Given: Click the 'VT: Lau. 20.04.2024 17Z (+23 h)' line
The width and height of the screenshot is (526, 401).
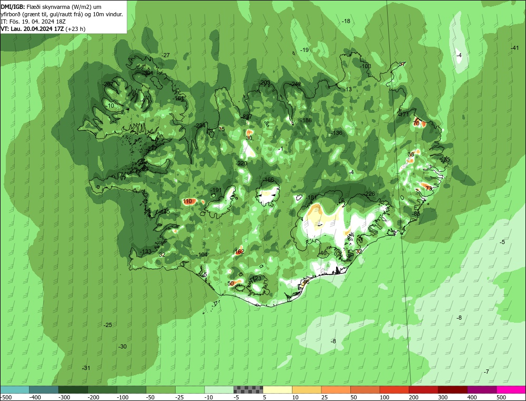Looking at the screenshot, I should click(x=43, y=29).
